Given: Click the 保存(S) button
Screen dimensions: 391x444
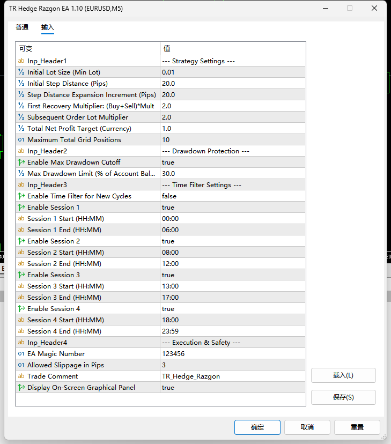Looking at the screenshot, I should click(343, 397).
